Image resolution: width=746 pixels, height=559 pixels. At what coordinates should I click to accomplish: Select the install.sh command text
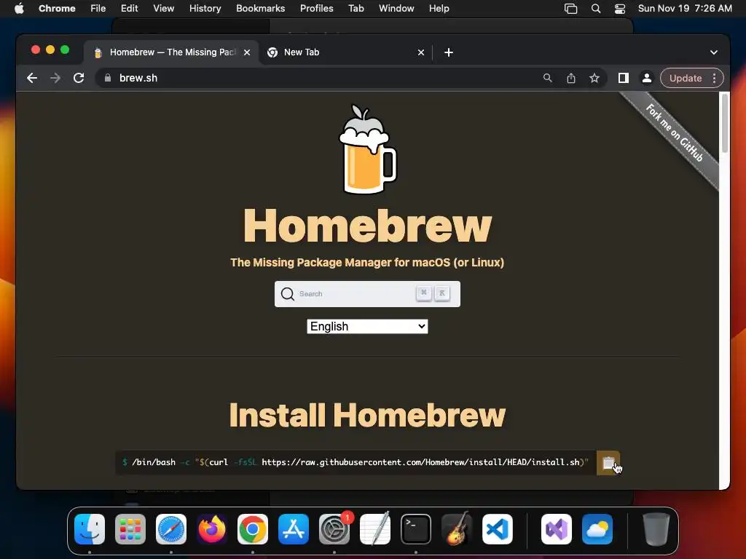click(356, 462)
